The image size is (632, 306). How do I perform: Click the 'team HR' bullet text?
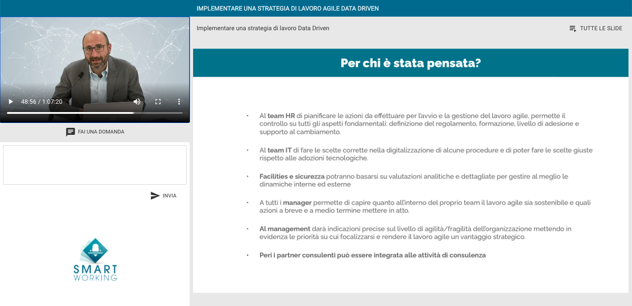click(x=419, y=124)
